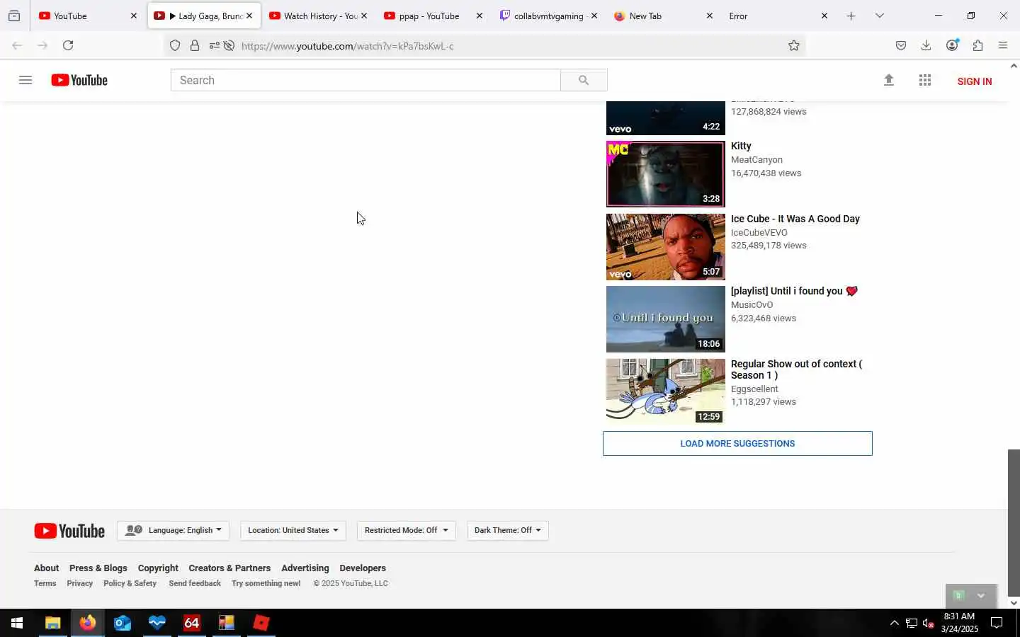Open the Roblox icon in taskbar
Viewport: 1020px width, 637px height.
point(261,623)
